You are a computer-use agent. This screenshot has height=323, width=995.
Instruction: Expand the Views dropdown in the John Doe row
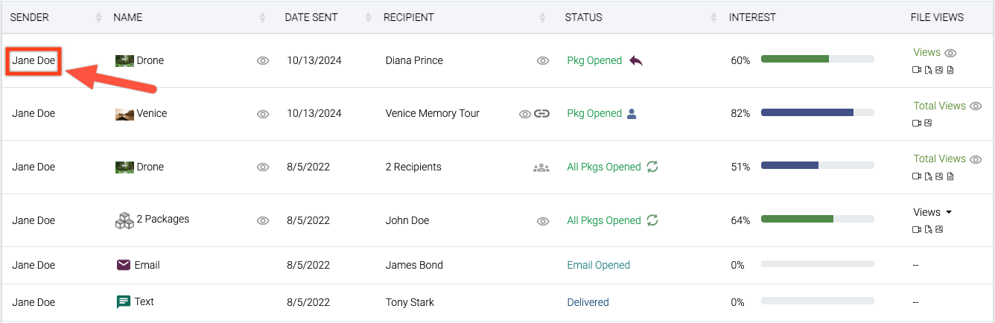click(x=932, y=212)
